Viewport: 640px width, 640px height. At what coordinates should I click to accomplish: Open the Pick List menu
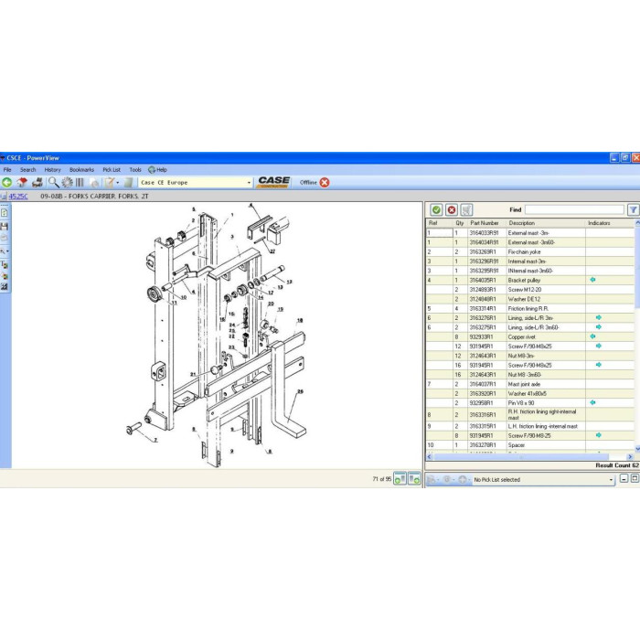tap(112, 170)
